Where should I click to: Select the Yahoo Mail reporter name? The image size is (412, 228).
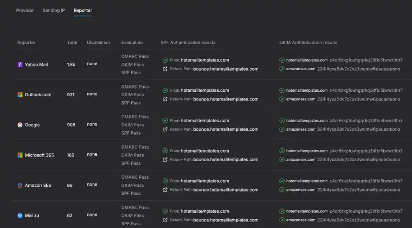(x=36, y=65)
